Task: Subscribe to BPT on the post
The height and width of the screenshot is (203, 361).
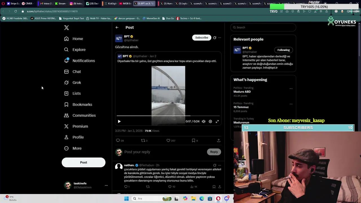Action: (x=202, y=37)
